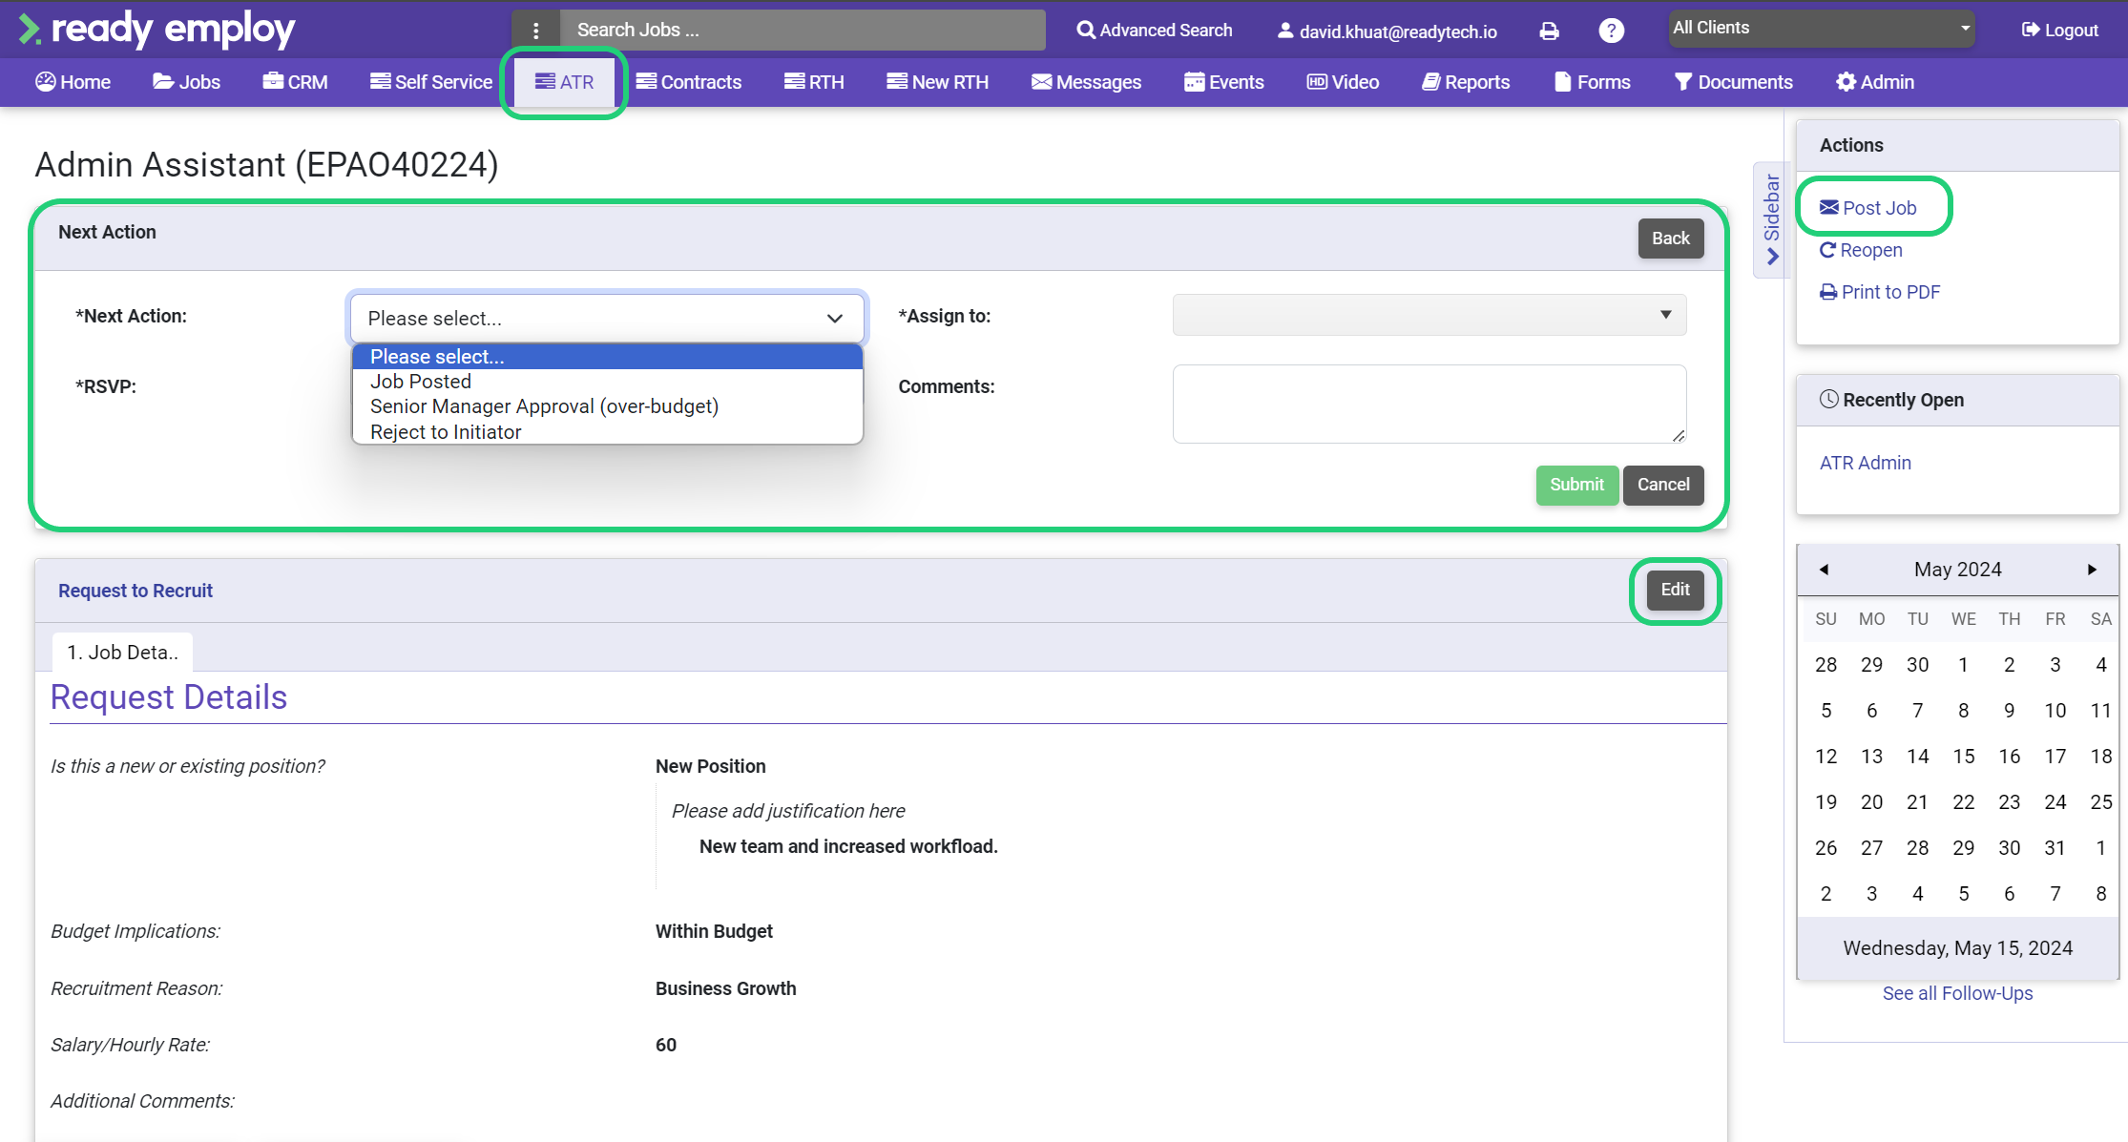Open the Messages menu
The width and height of the screenshot is (2128, 1142).
1086,82
